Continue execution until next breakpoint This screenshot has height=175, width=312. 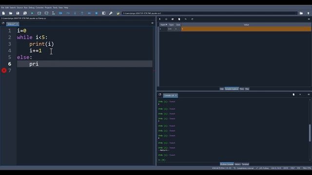(89, 13)
